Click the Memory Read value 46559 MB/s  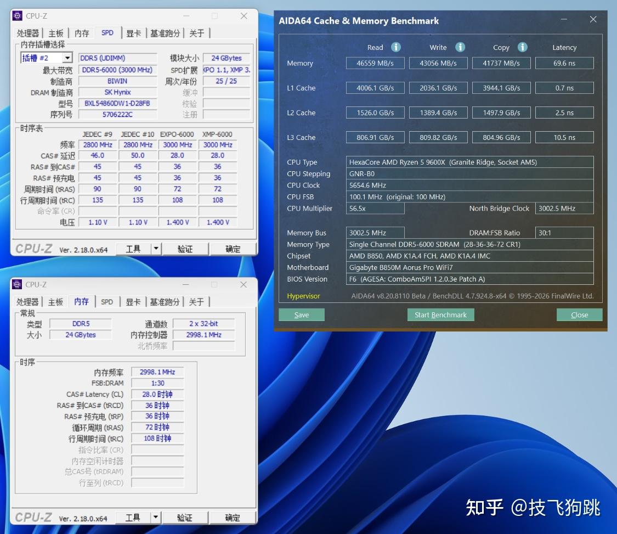tap(375, 63)
